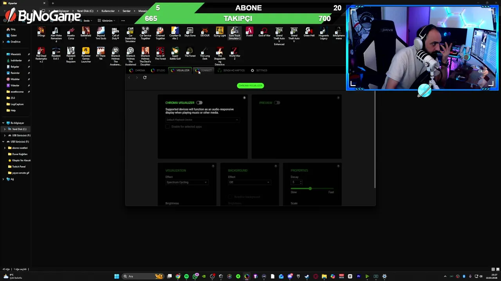Expand the USB Sürücüsü (F:) collapsed node
501x281 pixels.
click(5, 135)
